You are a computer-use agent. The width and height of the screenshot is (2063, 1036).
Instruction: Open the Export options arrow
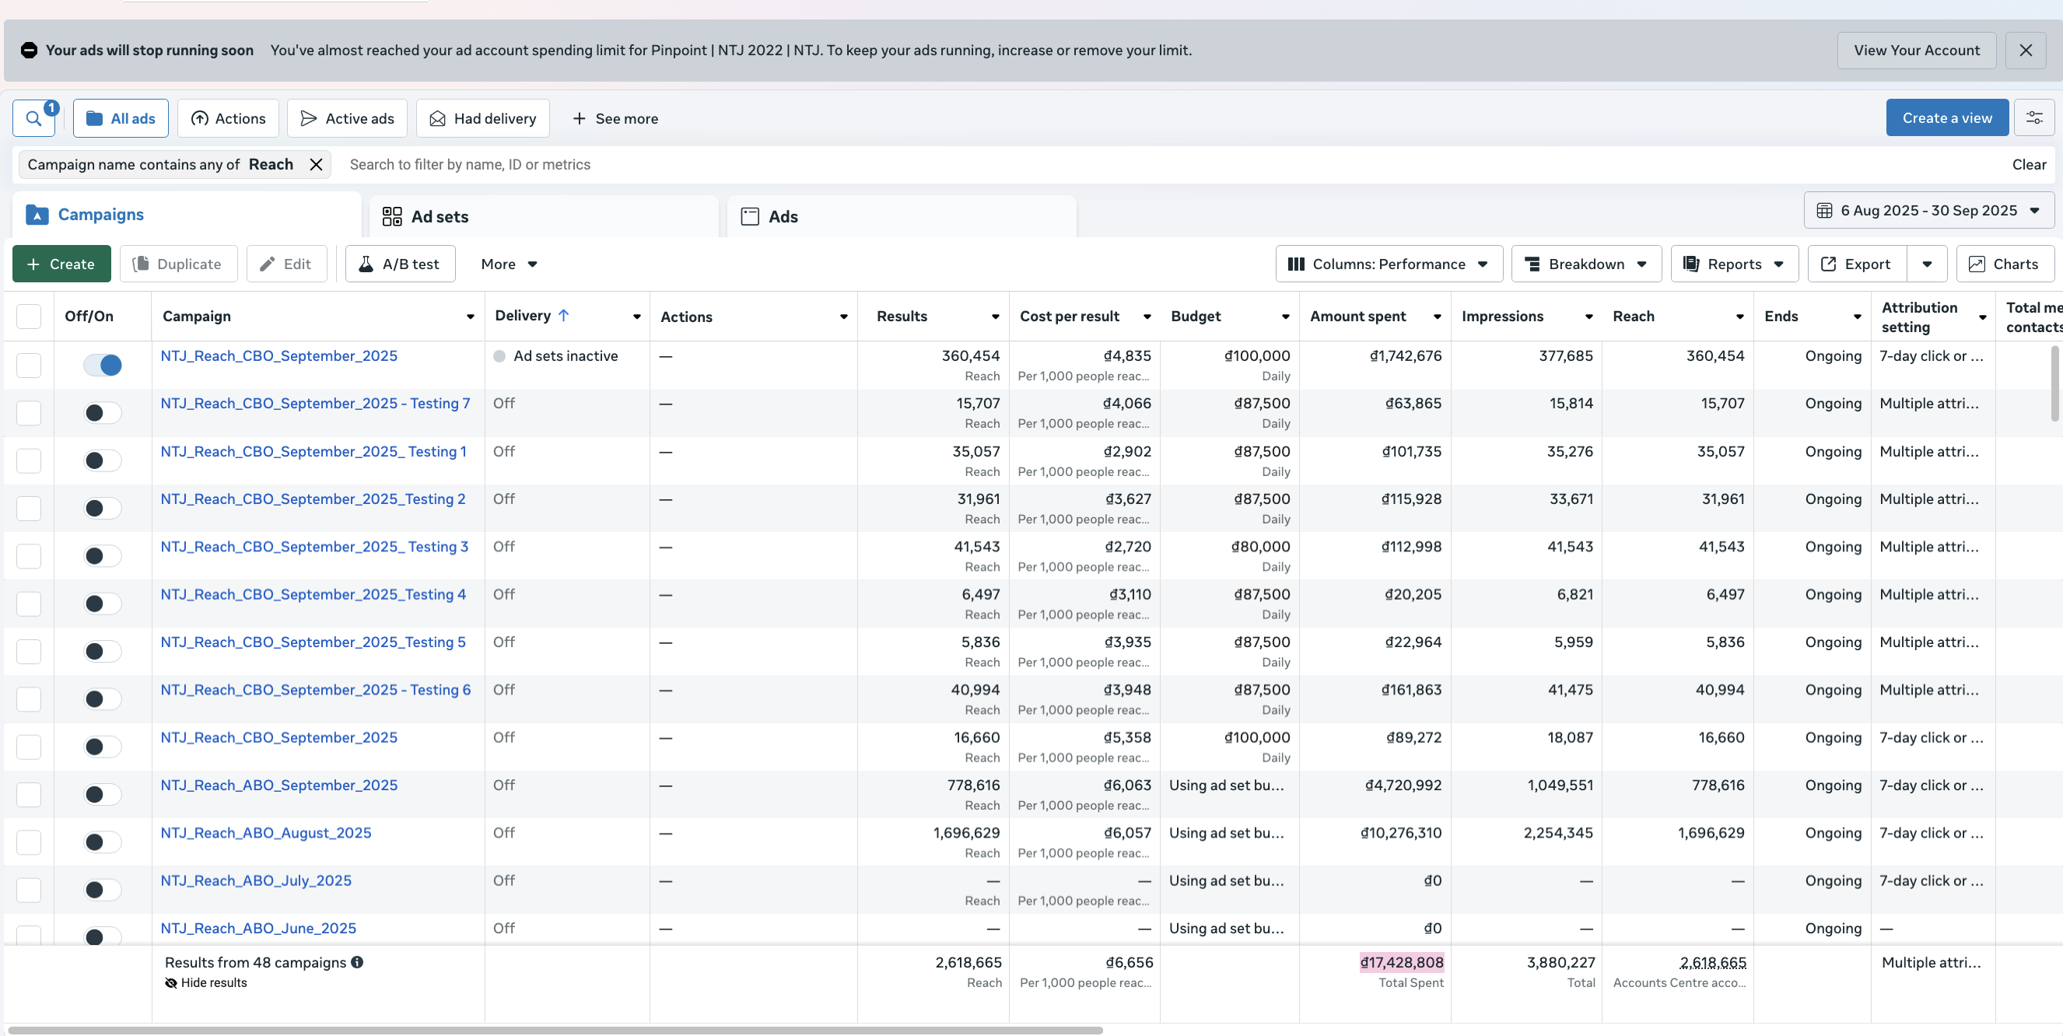(x=1927, y=264)
